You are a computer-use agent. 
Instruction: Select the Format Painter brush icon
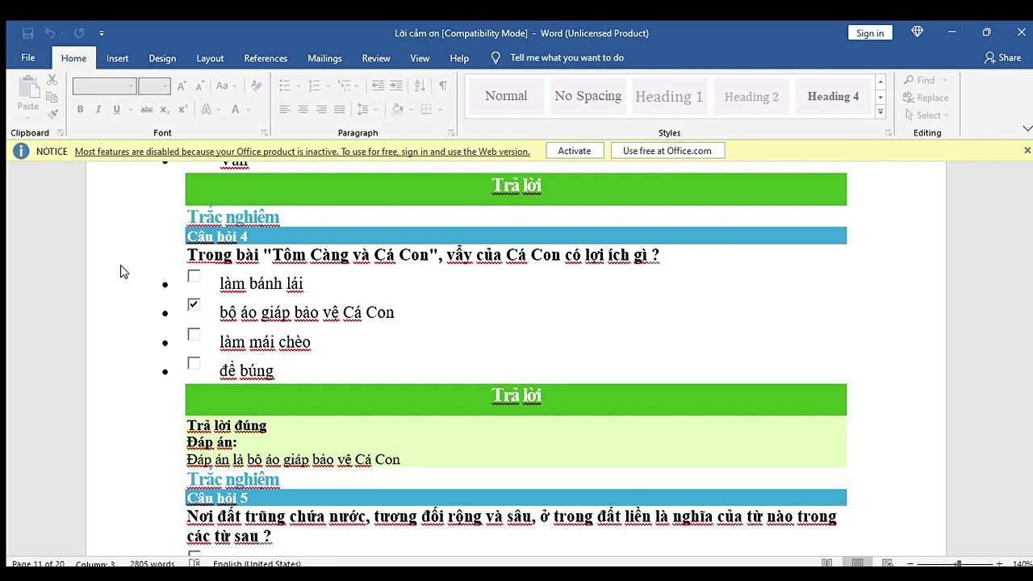pos(52,115)
